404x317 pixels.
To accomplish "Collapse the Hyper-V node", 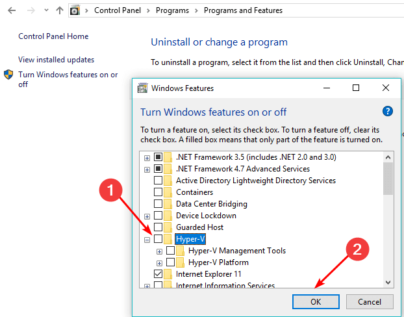I will coord(147,240).
